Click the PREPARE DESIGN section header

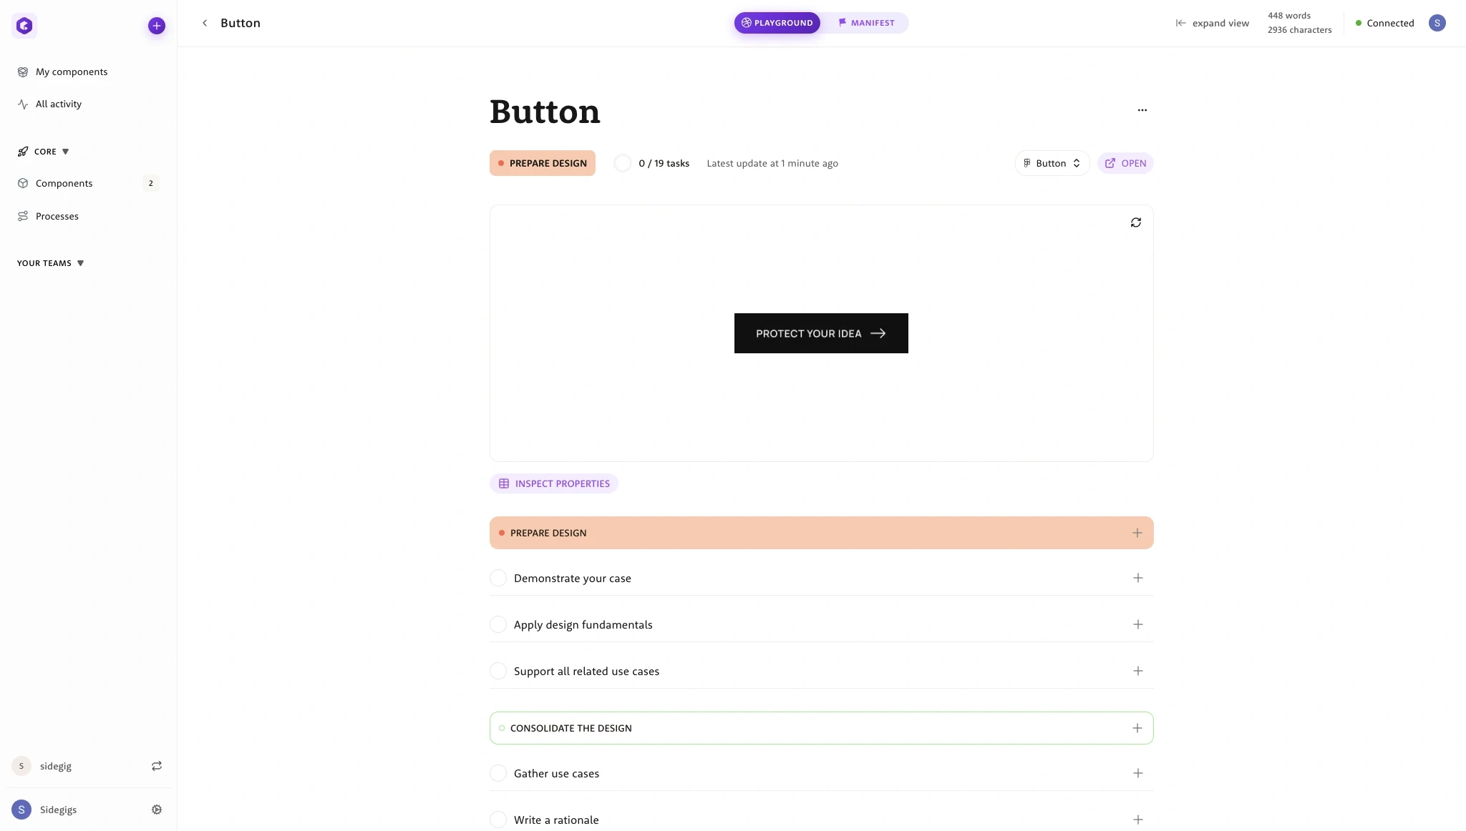click(x=822, y=533)
